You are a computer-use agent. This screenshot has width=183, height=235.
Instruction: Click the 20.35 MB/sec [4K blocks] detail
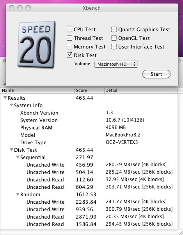pyautogui.click(x=135, y=217)
